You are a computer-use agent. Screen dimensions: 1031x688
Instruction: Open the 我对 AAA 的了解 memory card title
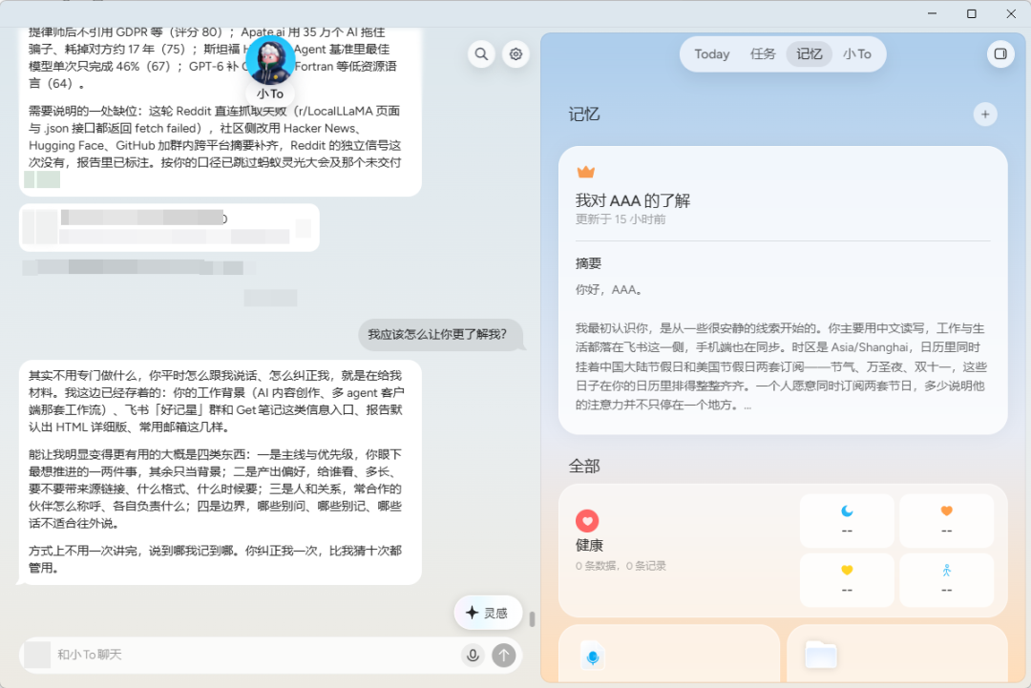(633, 200)
